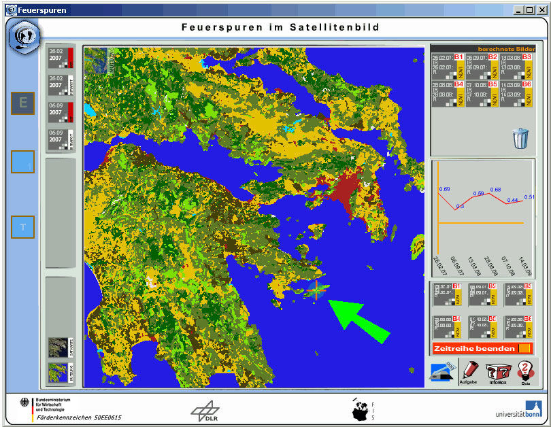Open the Quiz lightbulb icon
Screen dimensions: 551x427
click(524, 371)
